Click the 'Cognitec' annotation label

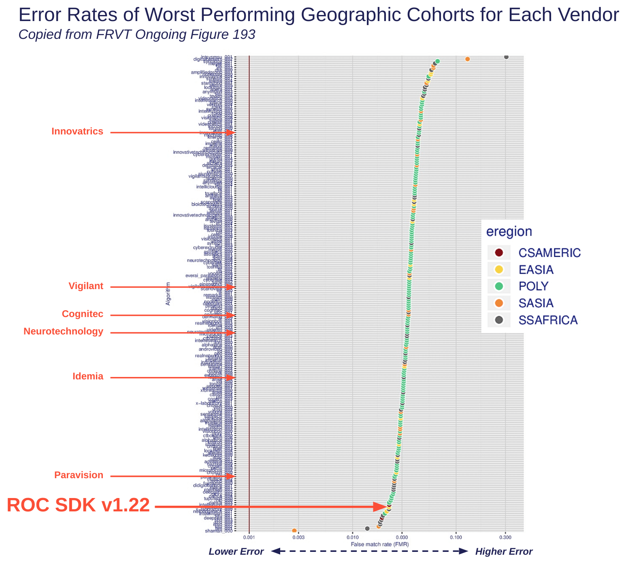83,314
